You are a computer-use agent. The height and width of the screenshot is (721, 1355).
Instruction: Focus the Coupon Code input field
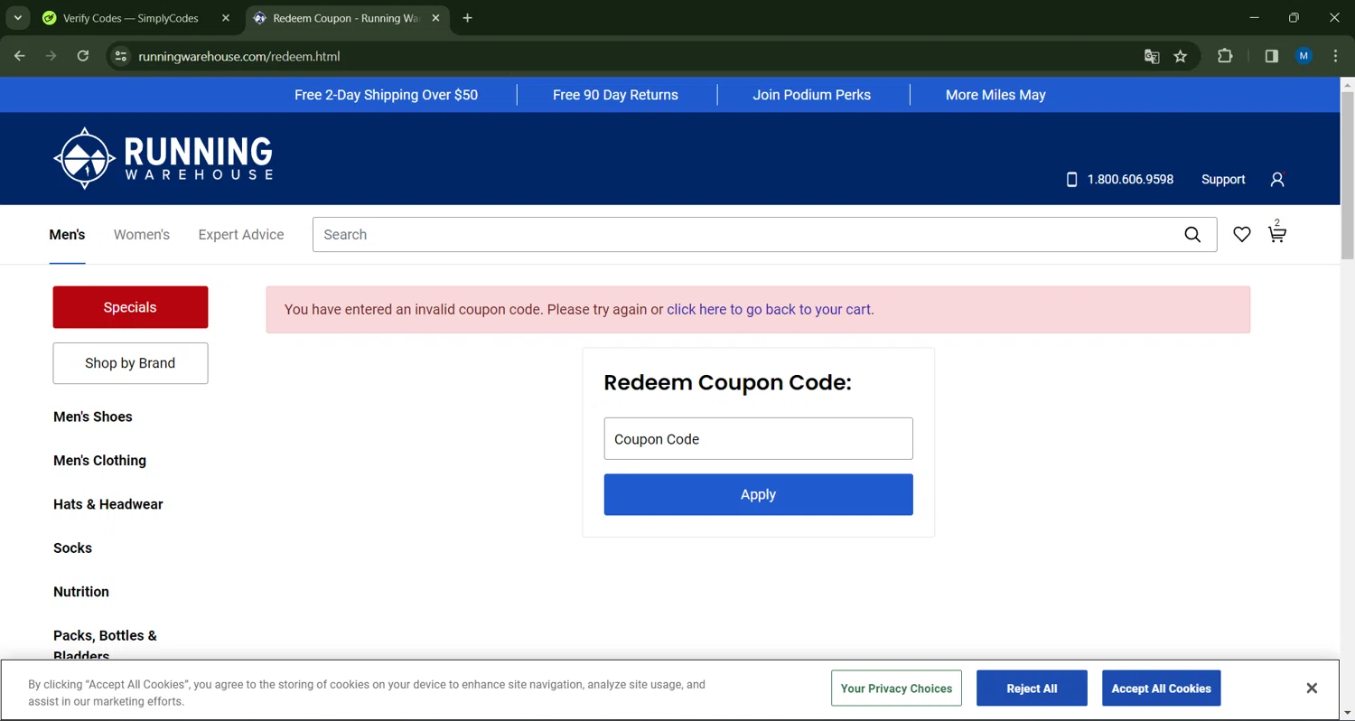pos(758,438)
